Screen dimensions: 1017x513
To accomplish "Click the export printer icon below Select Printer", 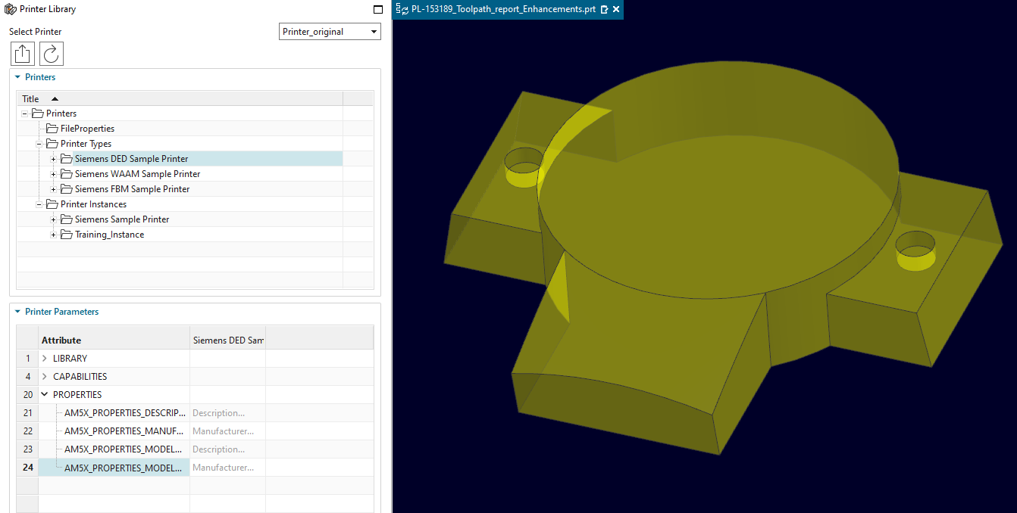I will (22, 53).
